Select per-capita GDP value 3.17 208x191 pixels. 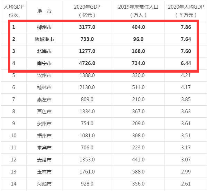[x=186, y=148]
